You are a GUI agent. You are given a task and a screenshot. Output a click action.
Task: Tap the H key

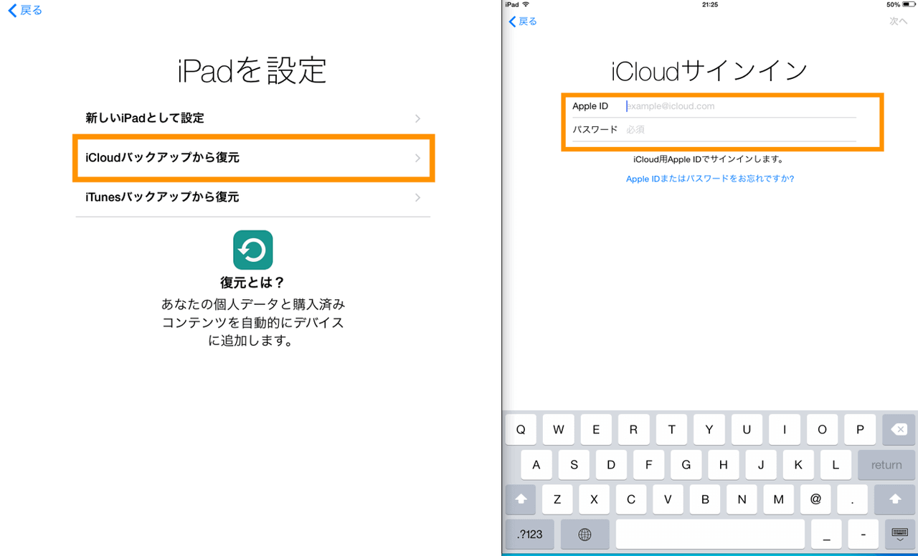tap(724, 465)
